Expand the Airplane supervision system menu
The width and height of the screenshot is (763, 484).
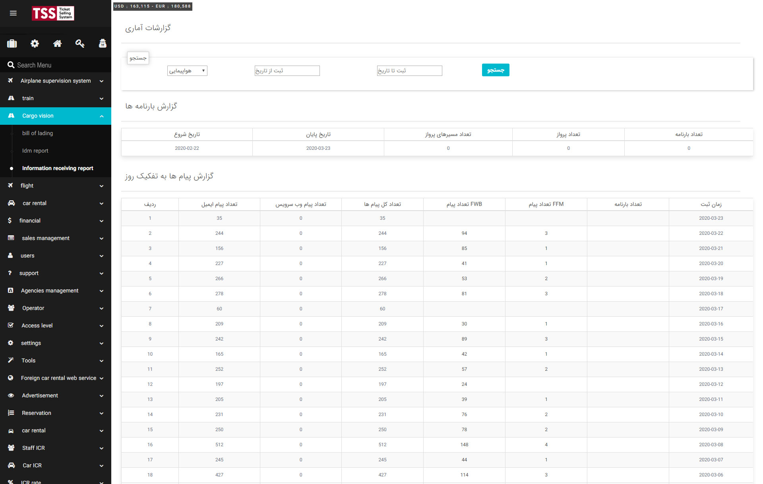tap(56, 81)
